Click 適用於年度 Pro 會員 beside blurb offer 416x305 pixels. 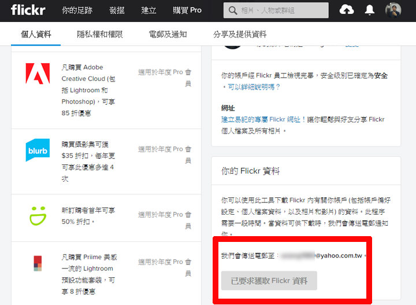(x=165, y=155)
